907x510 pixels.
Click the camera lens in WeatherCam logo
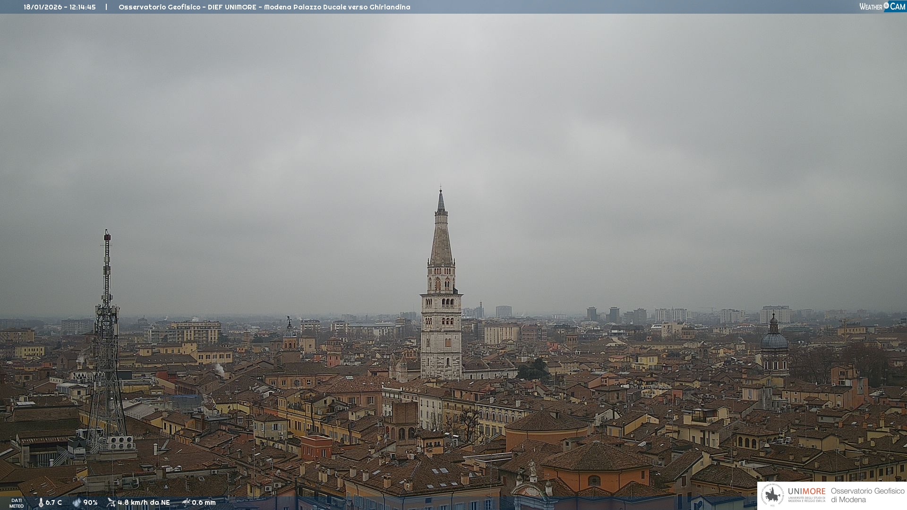[x=886, y=5]
